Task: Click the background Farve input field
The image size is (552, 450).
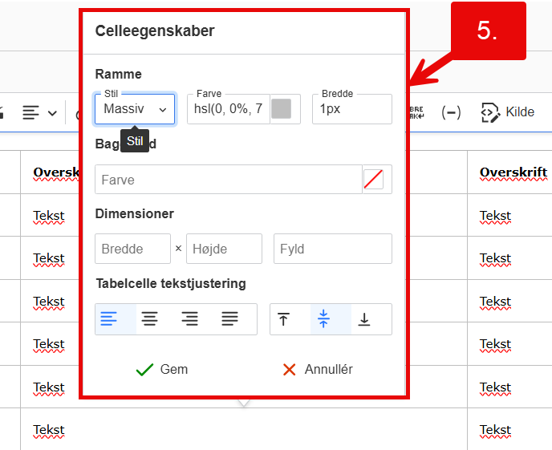Action: (x=228, y=180)
